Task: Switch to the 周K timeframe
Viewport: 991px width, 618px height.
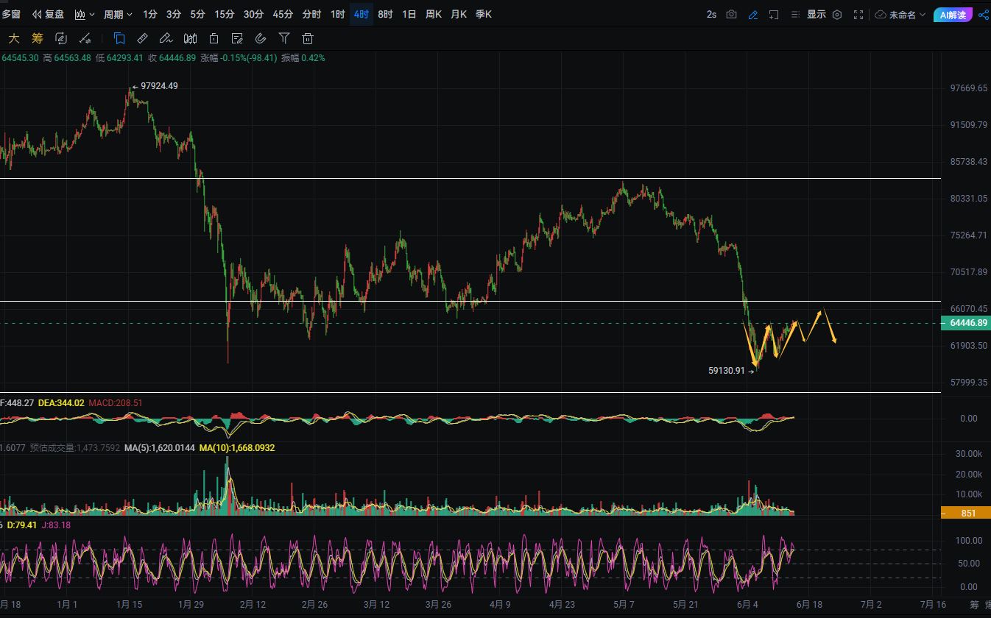Action: [434, 14]
